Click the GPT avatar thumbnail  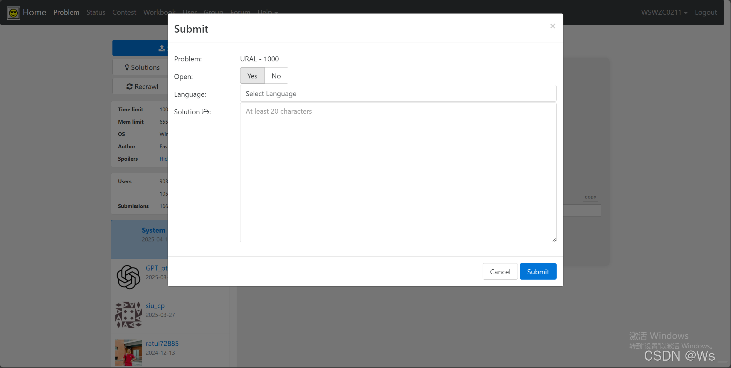(x=128, y=277)
